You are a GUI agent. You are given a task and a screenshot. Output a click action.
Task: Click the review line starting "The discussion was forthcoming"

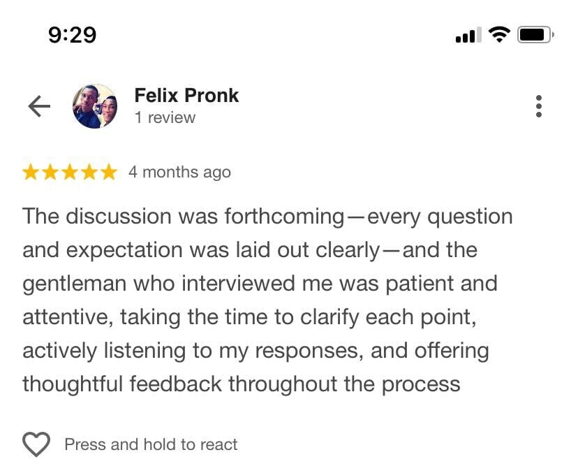pos(267,217)
